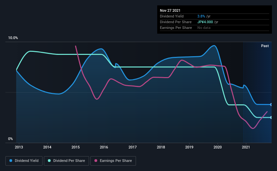
Task: Select the teal Dividend Per Share endpoint marker
Action: point(271,117)
